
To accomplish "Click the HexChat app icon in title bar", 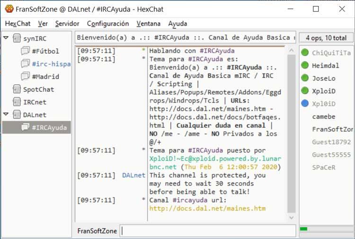I will tap(9, 9).
